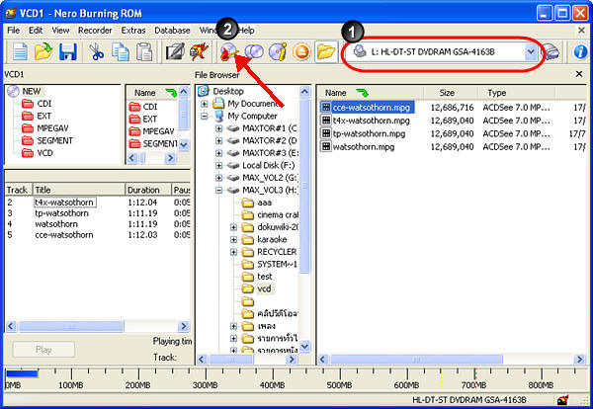
Task: Expand the karaoke folder node
Action: point(233,240)
